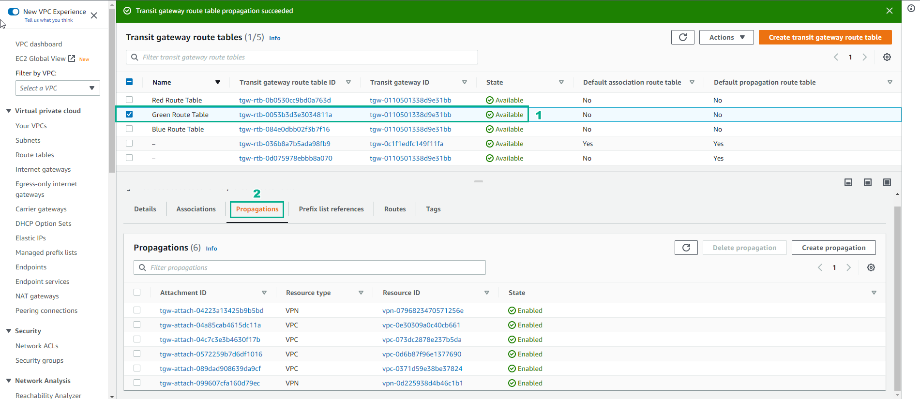
Task: Sort propagations by Attachment ID arrow
Action: (x=264, y=293)
